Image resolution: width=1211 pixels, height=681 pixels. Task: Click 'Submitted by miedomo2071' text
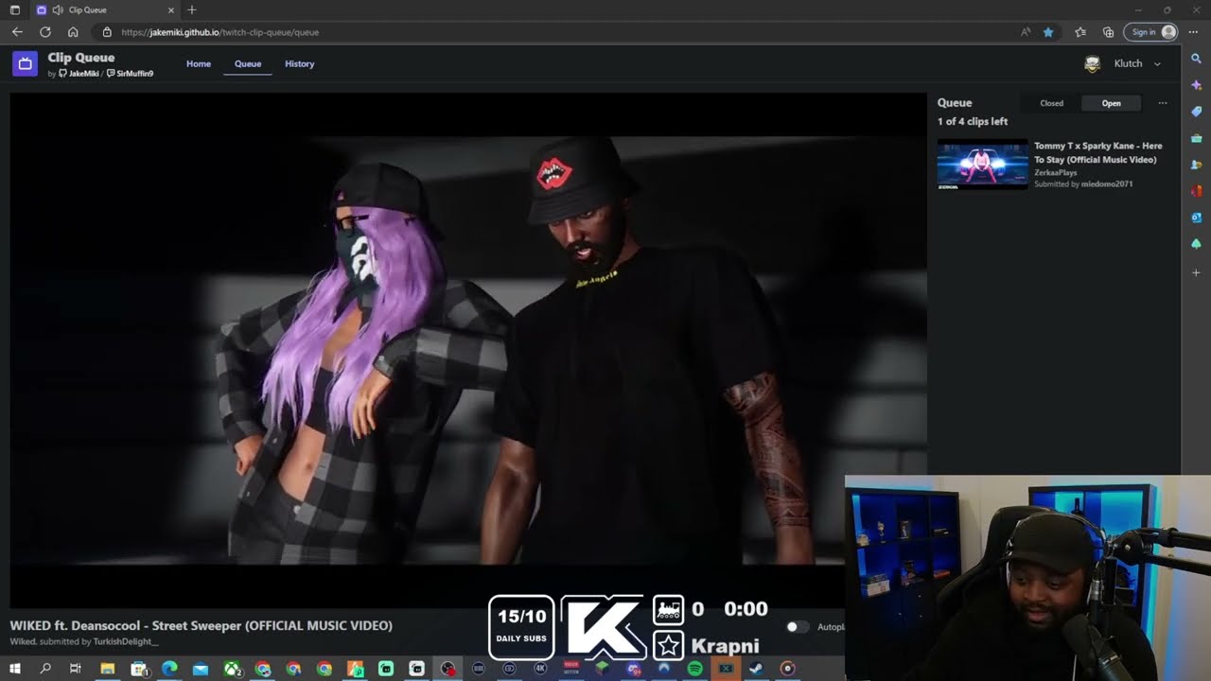coord(1083,183)
